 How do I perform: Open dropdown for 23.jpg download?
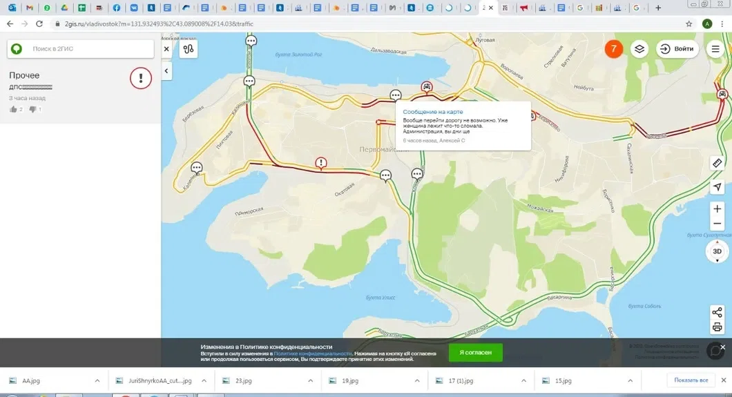(x=310, y=380)
